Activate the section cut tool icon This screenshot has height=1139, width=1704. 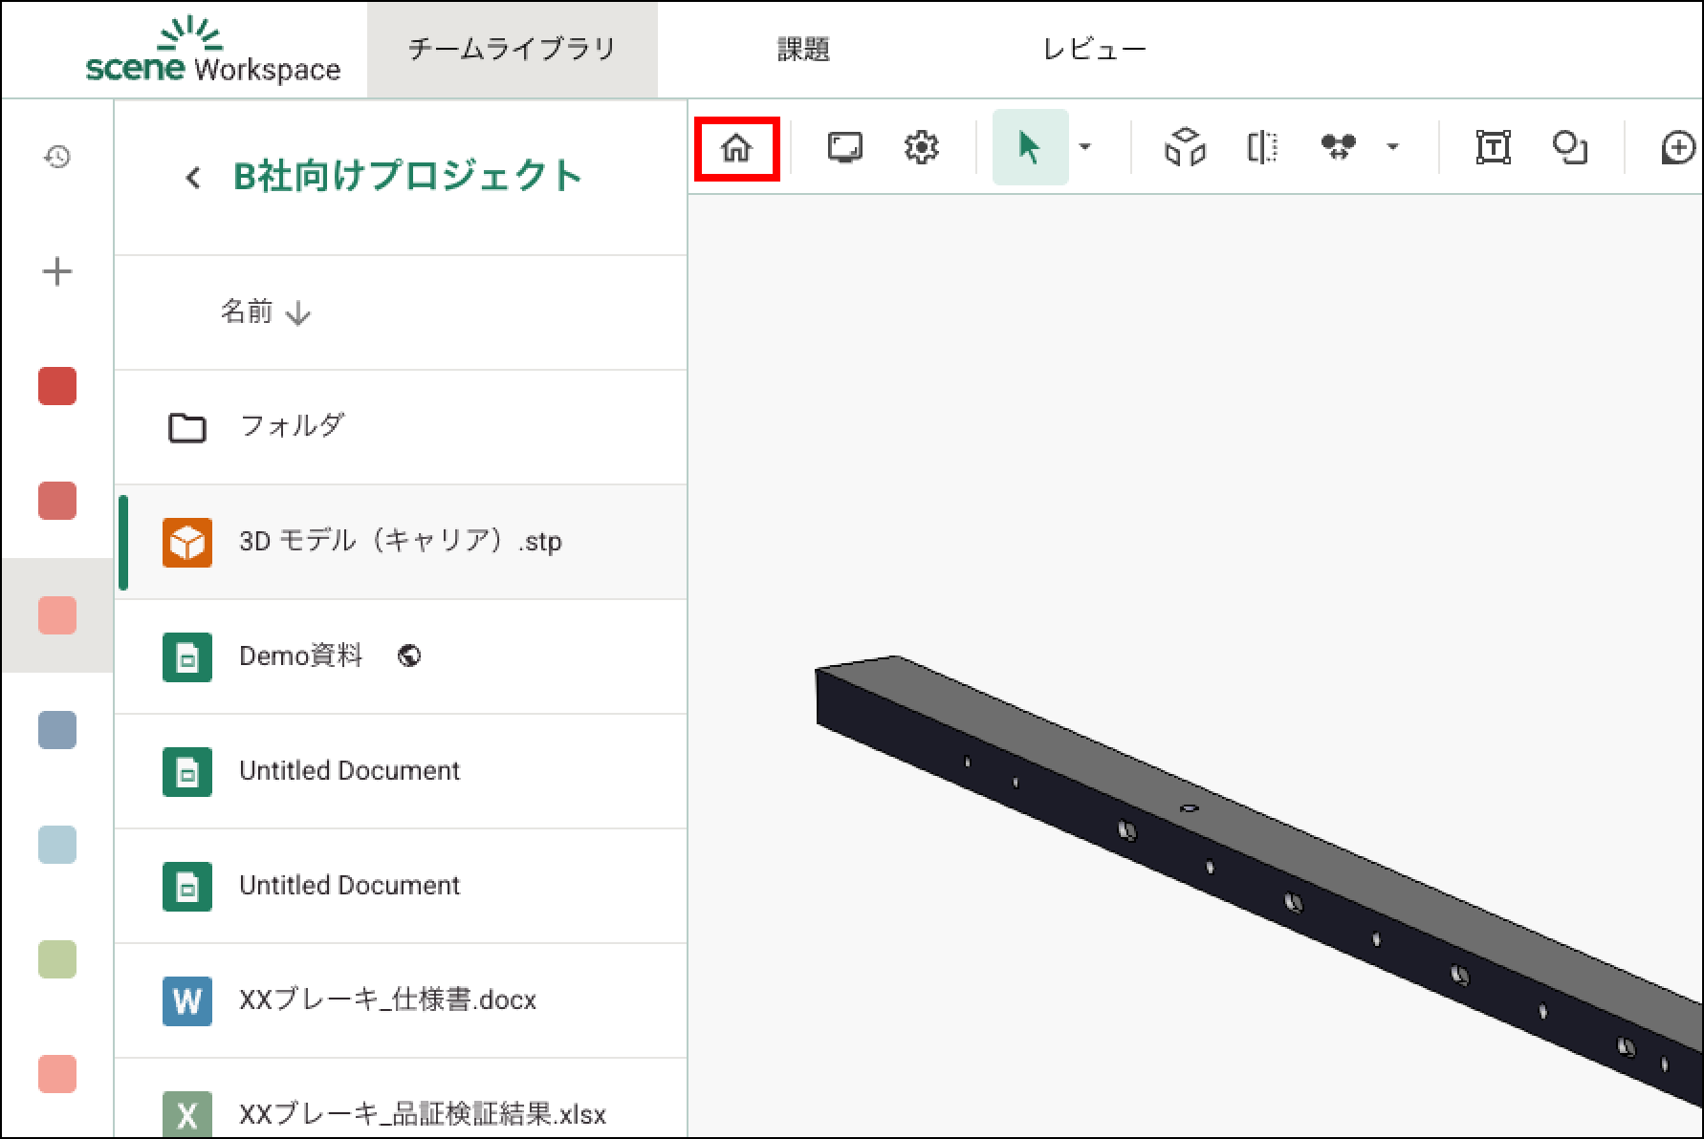1262,148
